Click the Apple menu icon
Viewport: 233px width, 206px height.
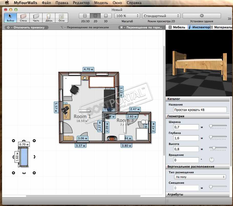click(x=7, y=3)
